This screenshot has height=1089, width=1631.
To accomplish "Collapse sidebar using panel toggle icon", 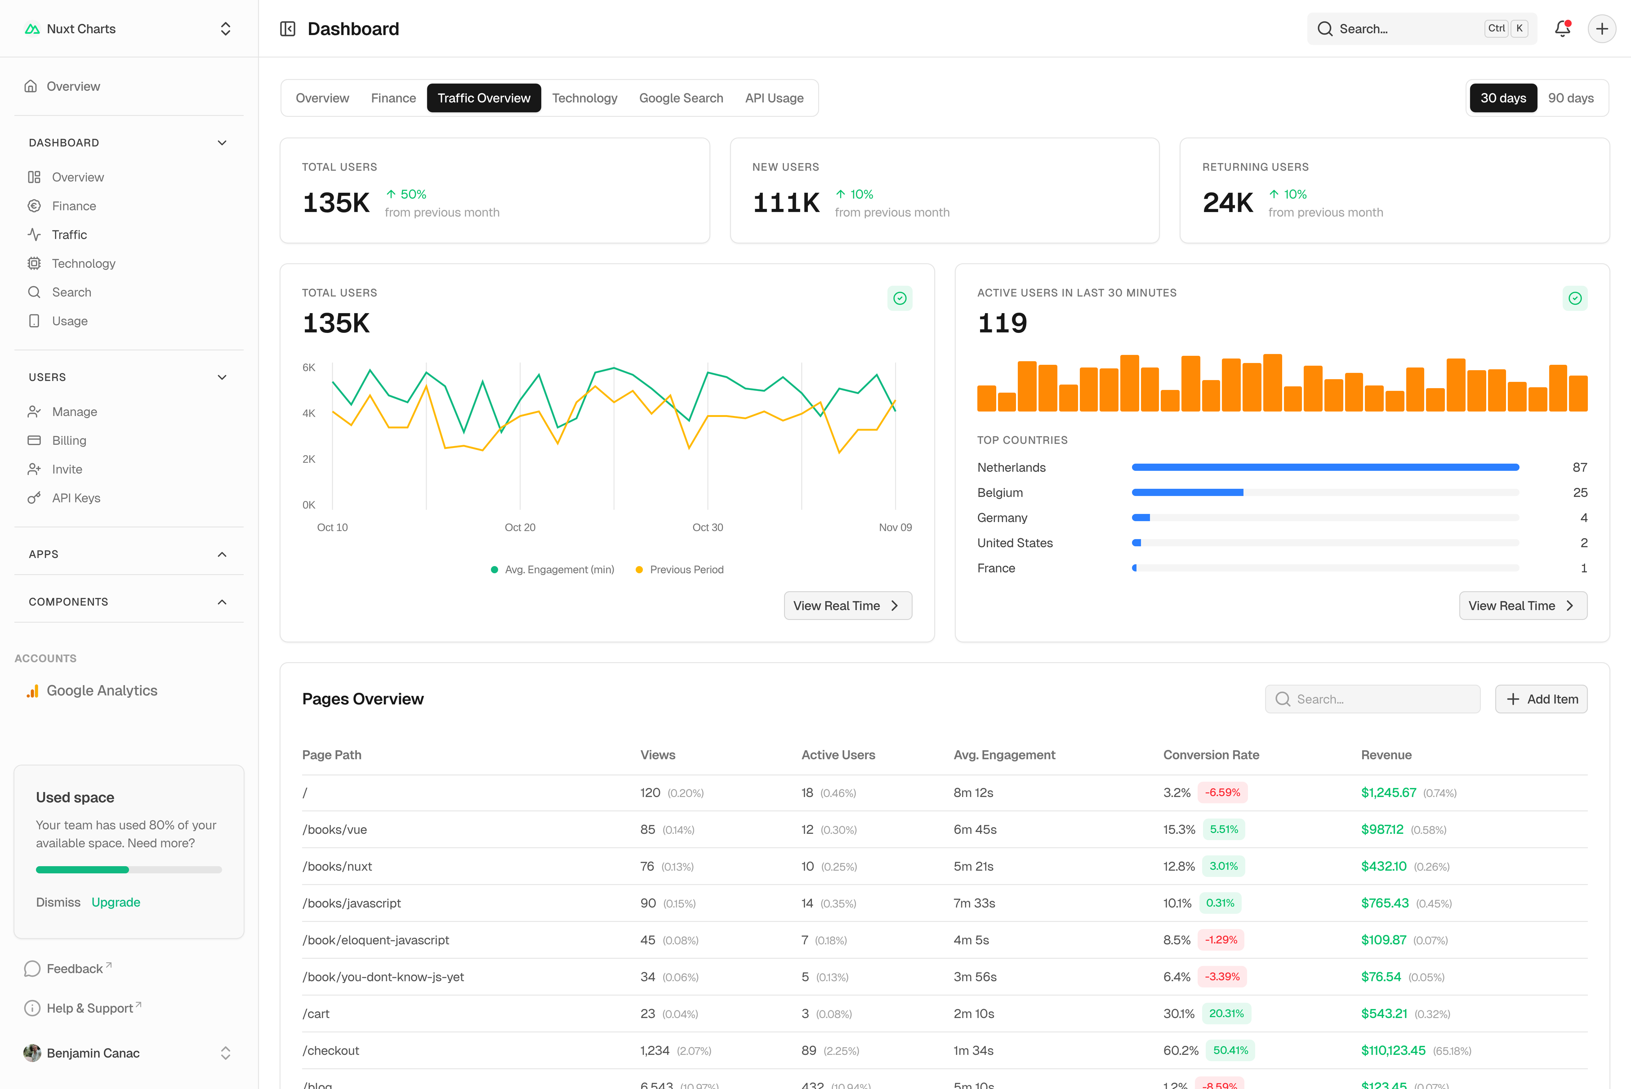I will pos(288,28).
